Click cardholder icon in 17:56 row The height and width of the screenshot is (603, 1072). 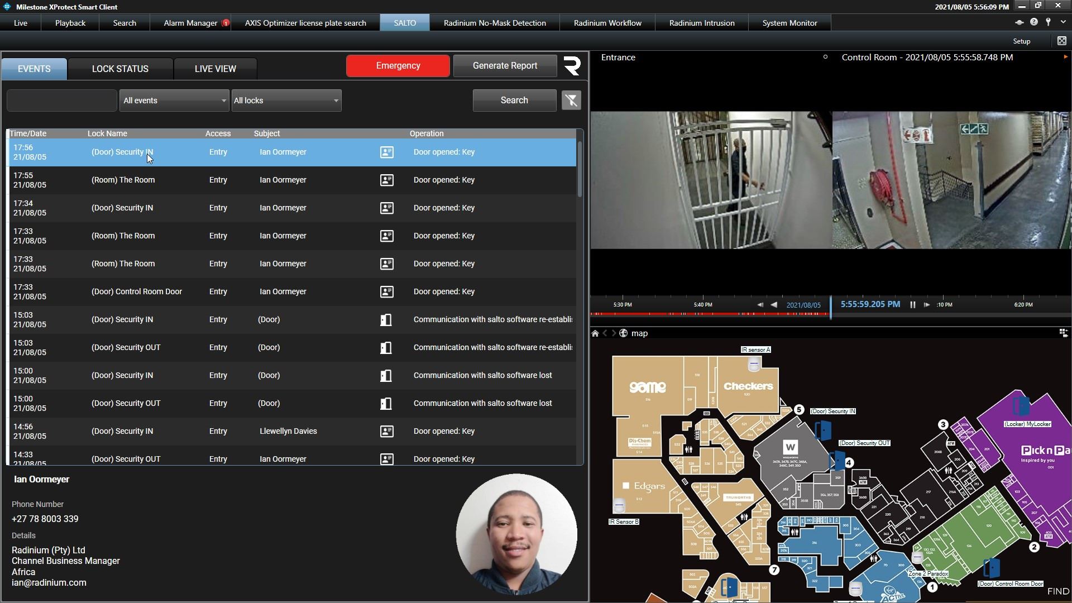click(x=386, y=152)
